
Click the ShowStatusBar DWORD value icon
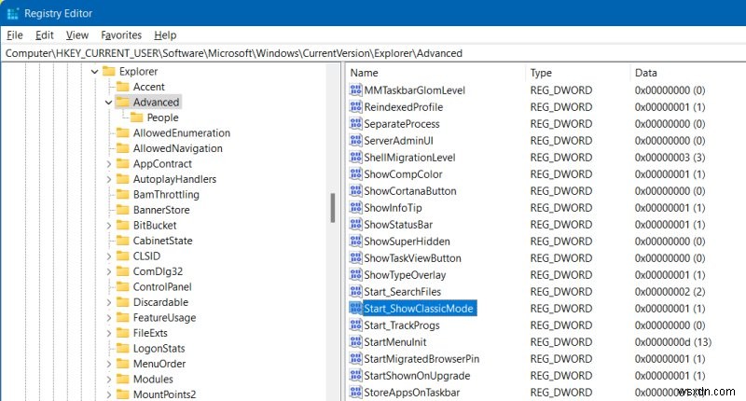[356, 224]
